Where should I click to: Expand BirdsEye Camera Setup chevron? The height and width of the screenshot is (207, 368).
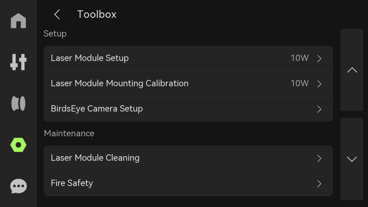pos(319,109)
